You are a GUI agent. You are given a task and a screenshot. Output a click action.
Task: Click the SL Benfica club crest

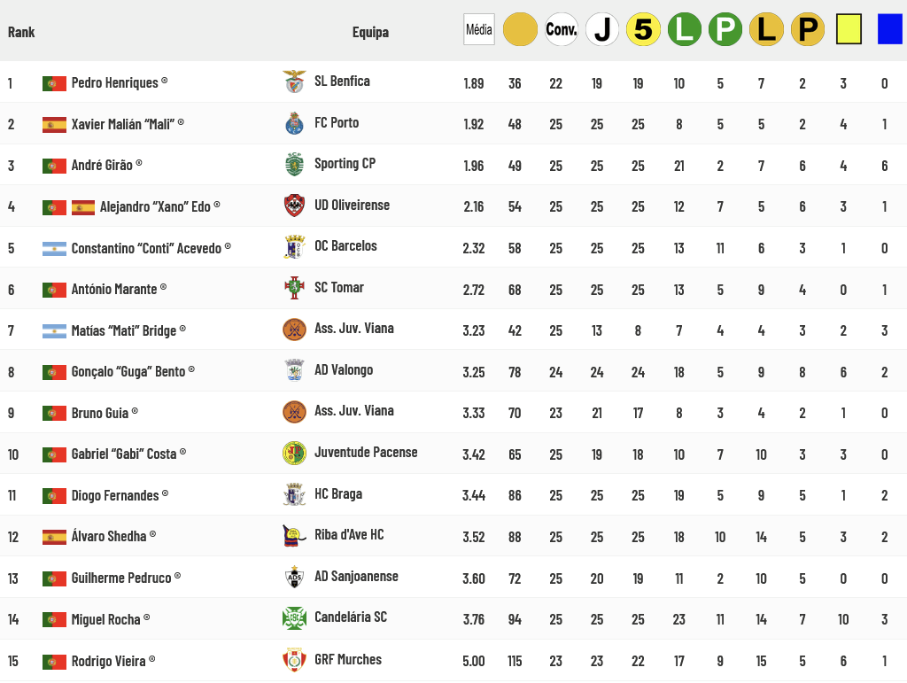point(294,81)
